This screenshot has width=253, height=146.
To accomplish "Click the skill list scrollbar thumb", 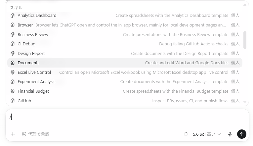I will click(245, 40).
